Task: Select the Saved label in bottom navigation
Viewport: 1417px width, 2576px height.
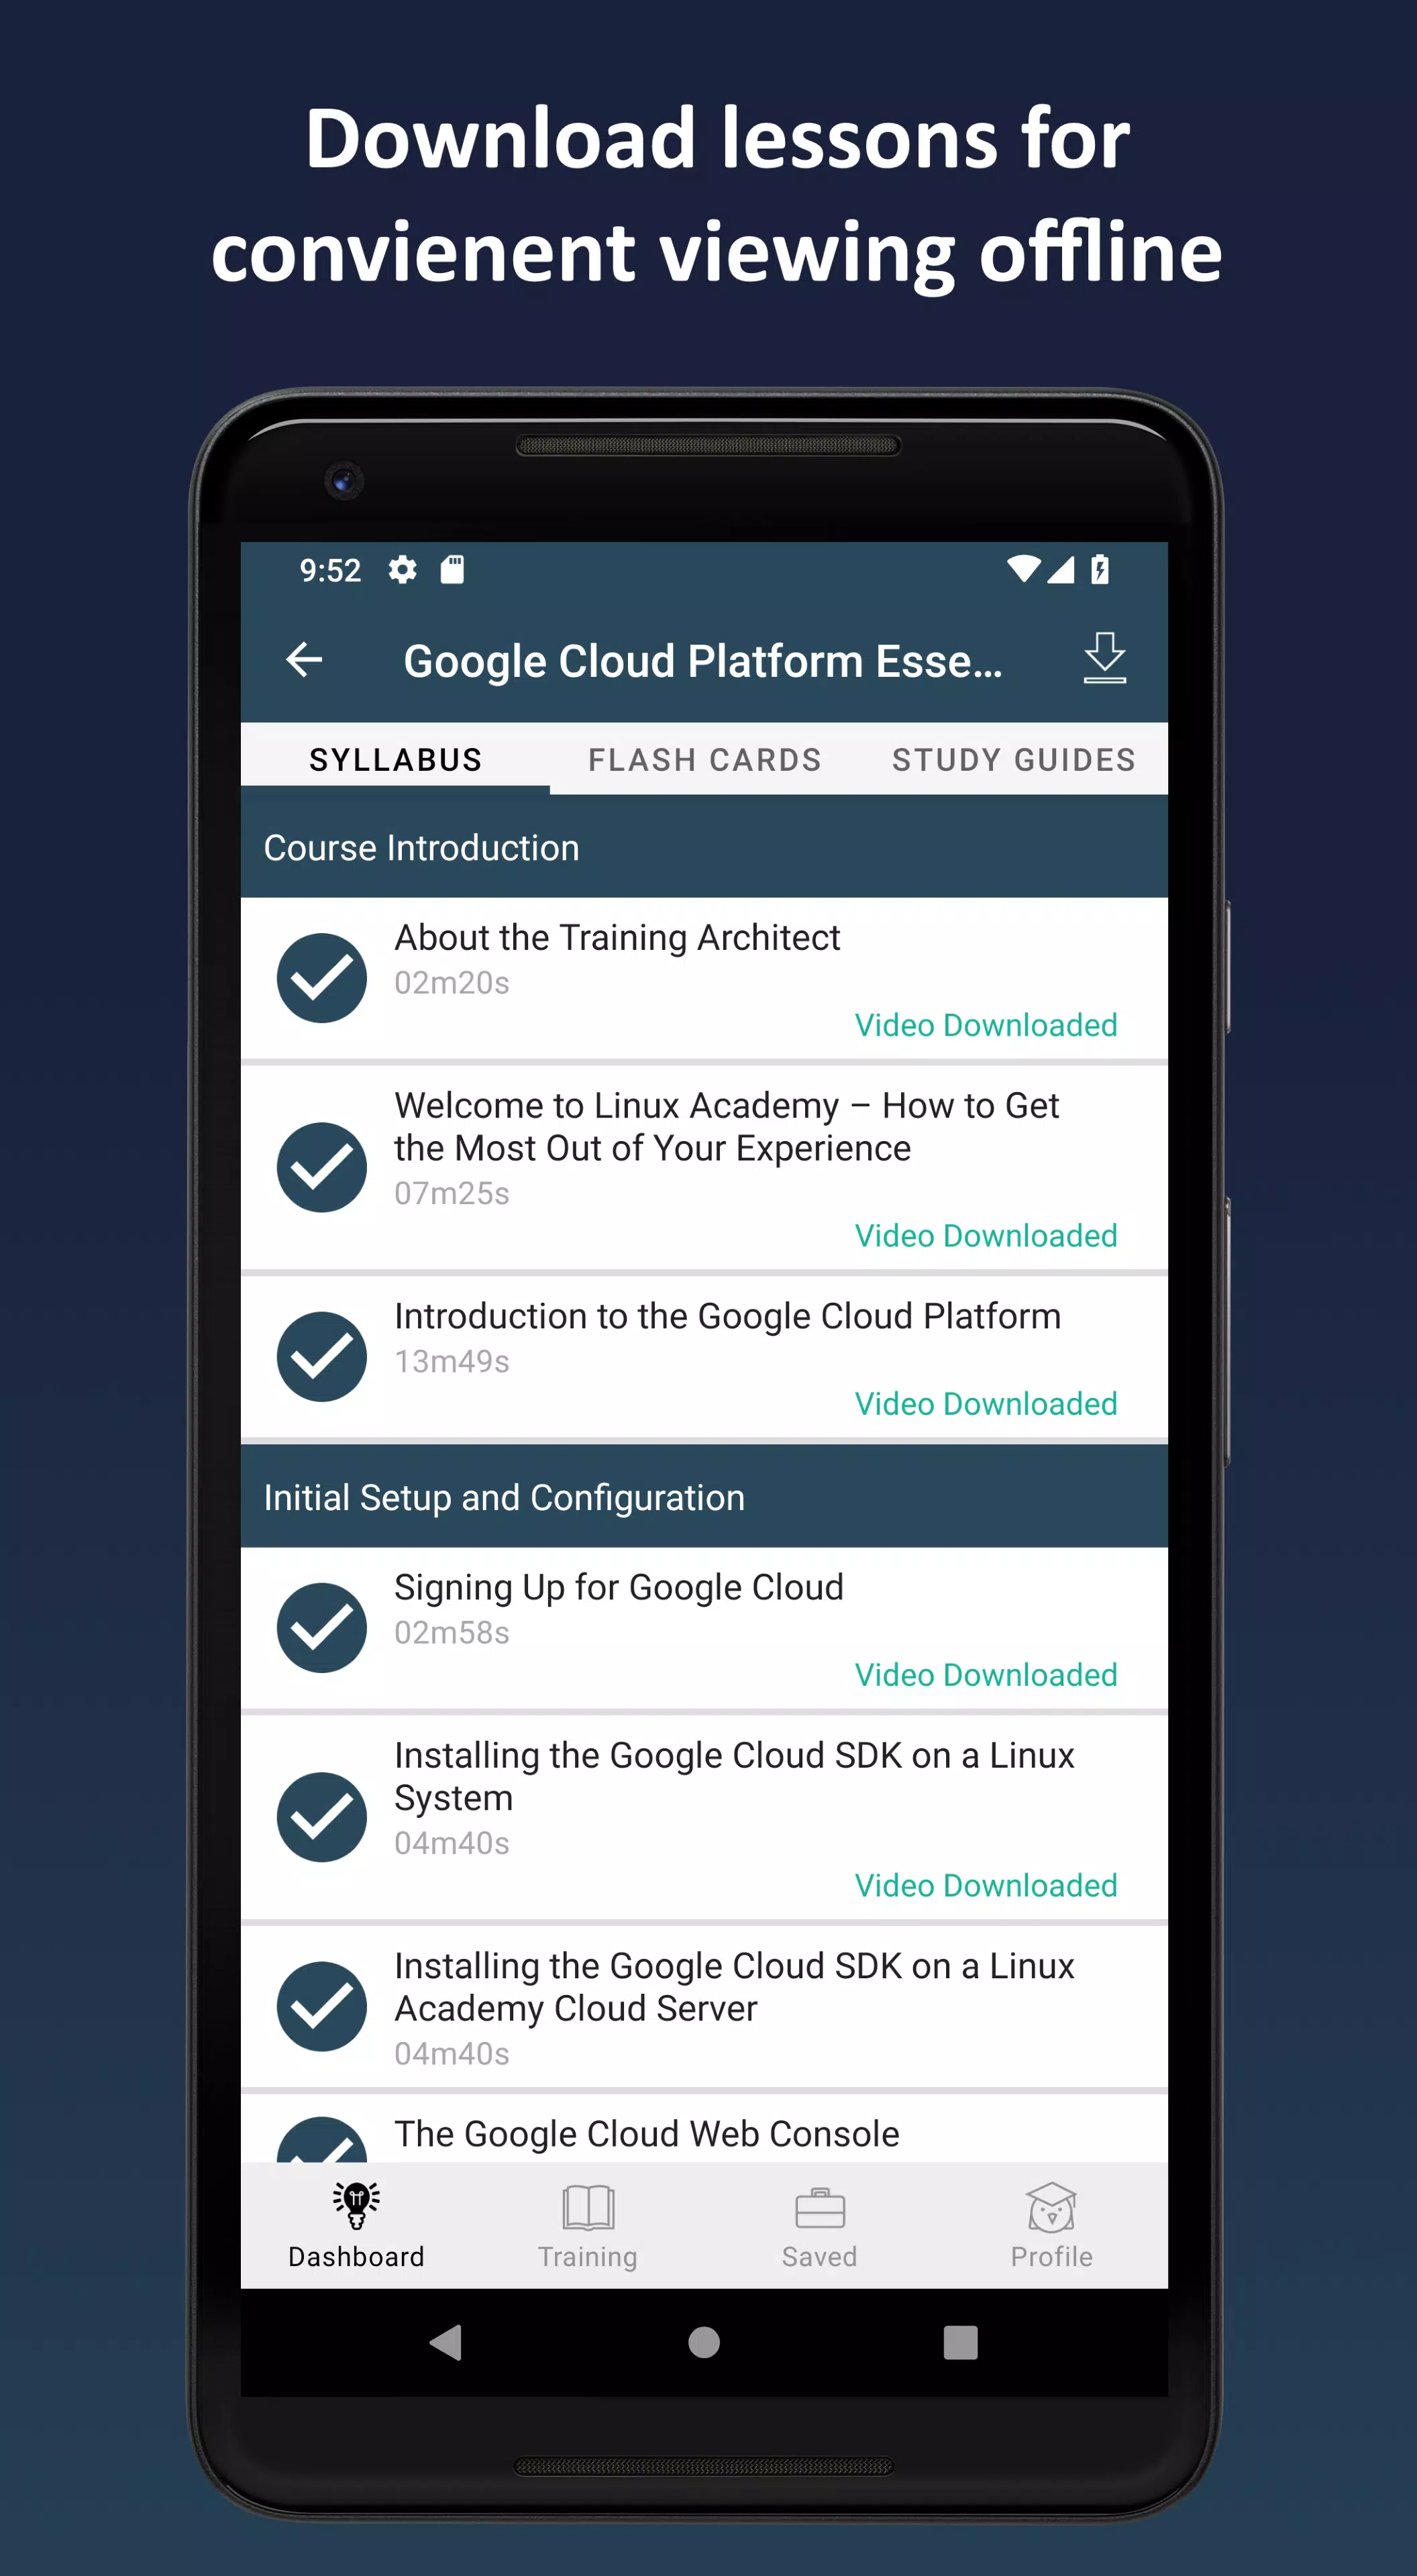Action: 820,2257
